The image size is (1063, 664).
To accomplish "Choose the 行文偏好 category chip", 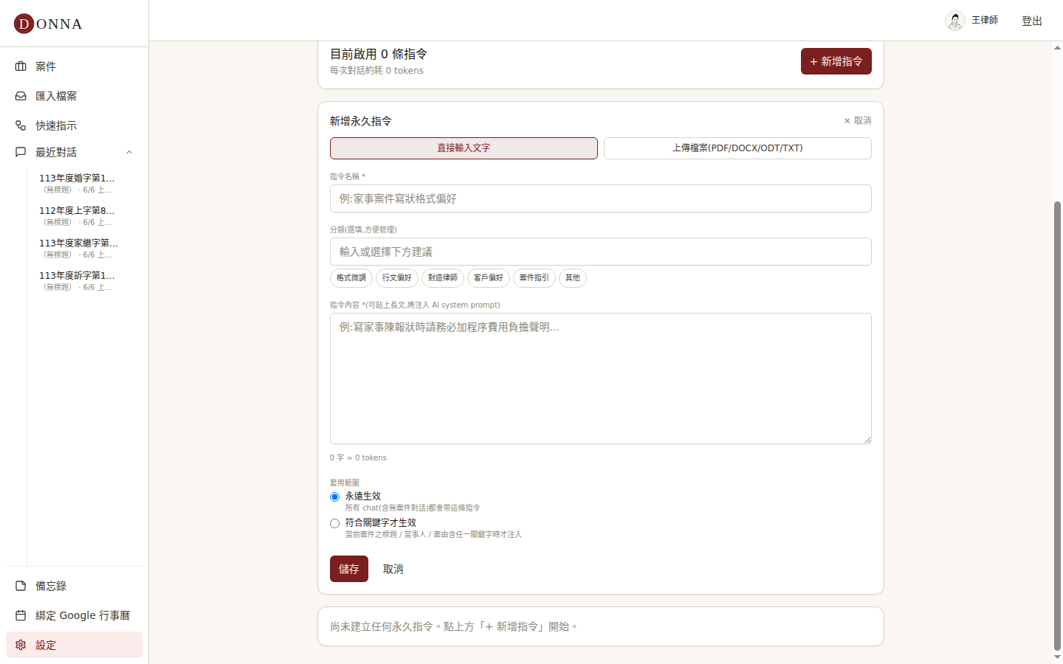I will click(397, 278).
